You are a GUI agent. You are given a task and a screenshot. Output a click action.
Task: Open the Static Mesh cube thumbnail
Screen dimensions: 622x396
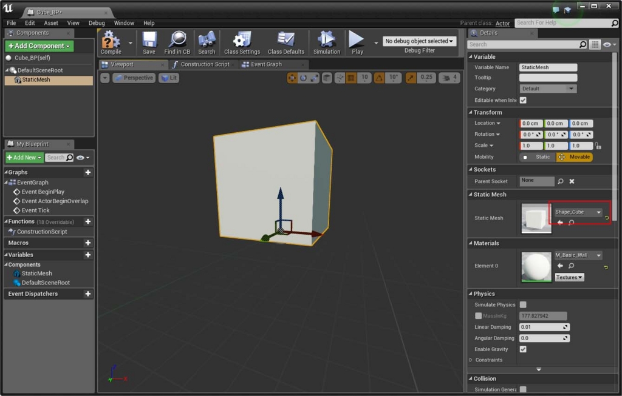point(536,218)
